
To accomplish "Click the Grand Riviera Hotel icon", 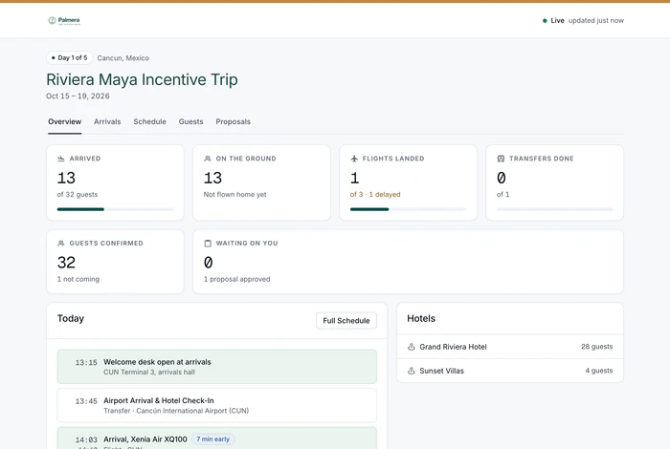I will coord(411,347).
